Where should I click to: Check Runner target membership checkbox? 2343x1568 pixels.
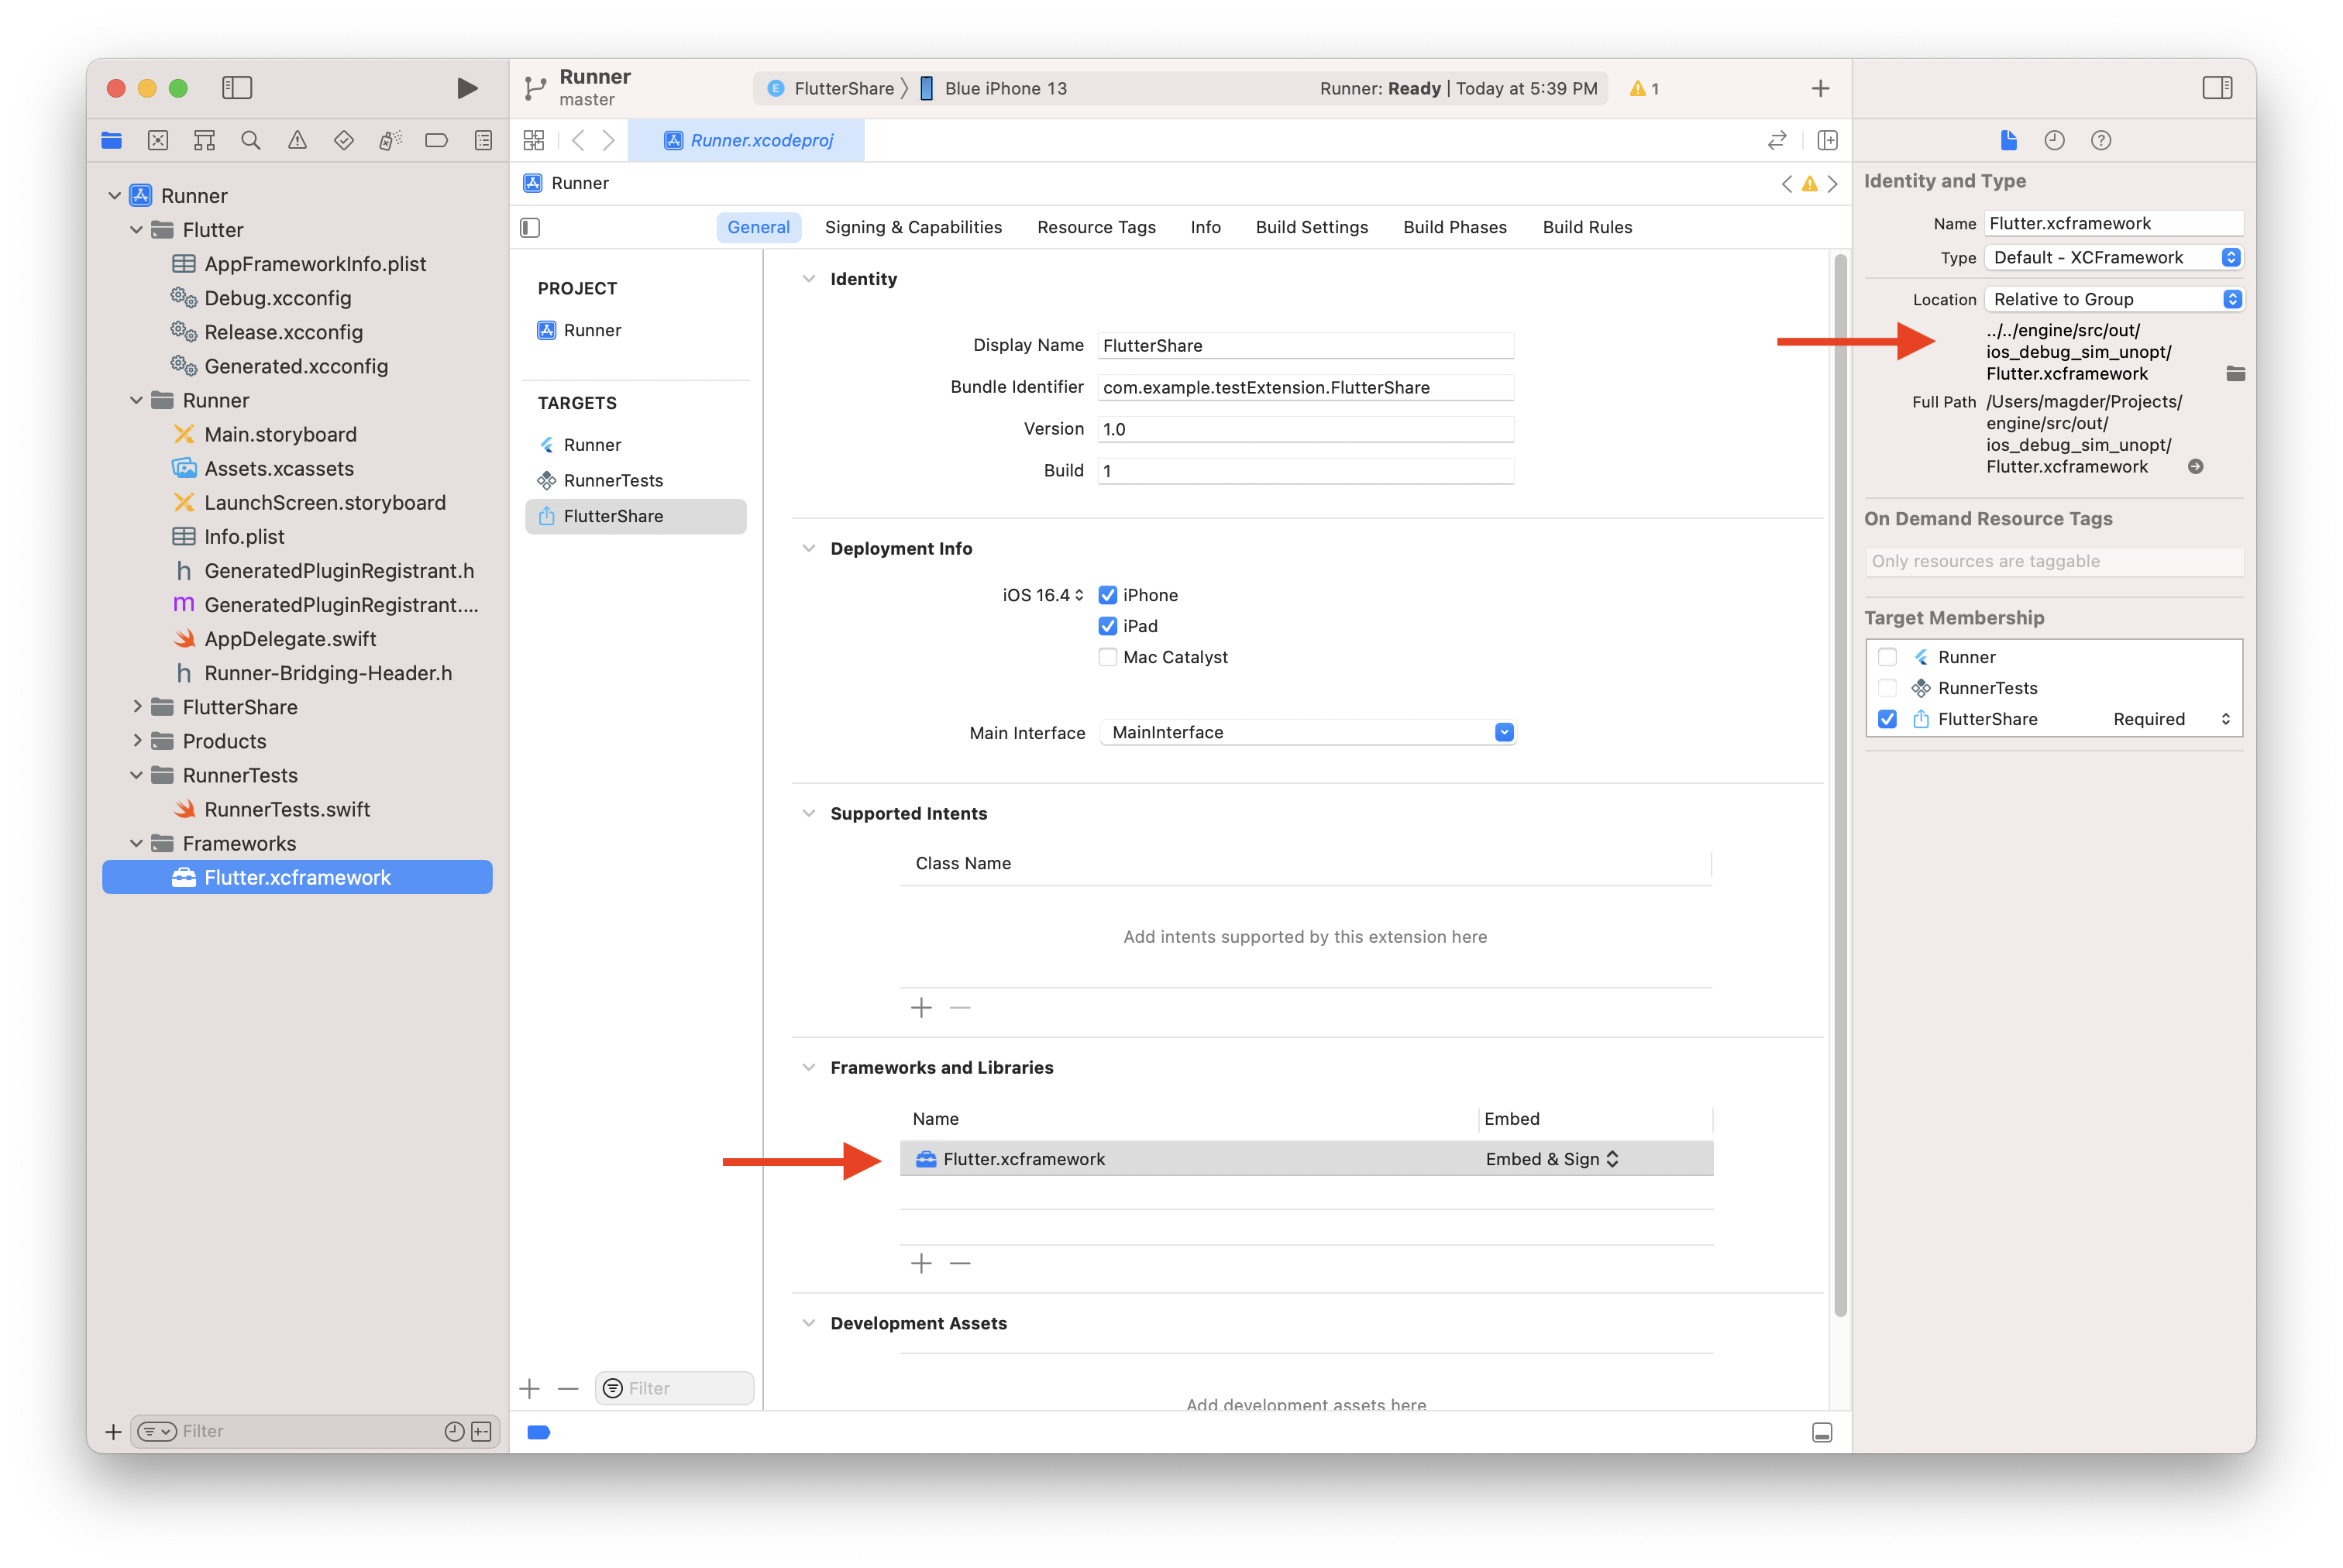click(1887, 657)
